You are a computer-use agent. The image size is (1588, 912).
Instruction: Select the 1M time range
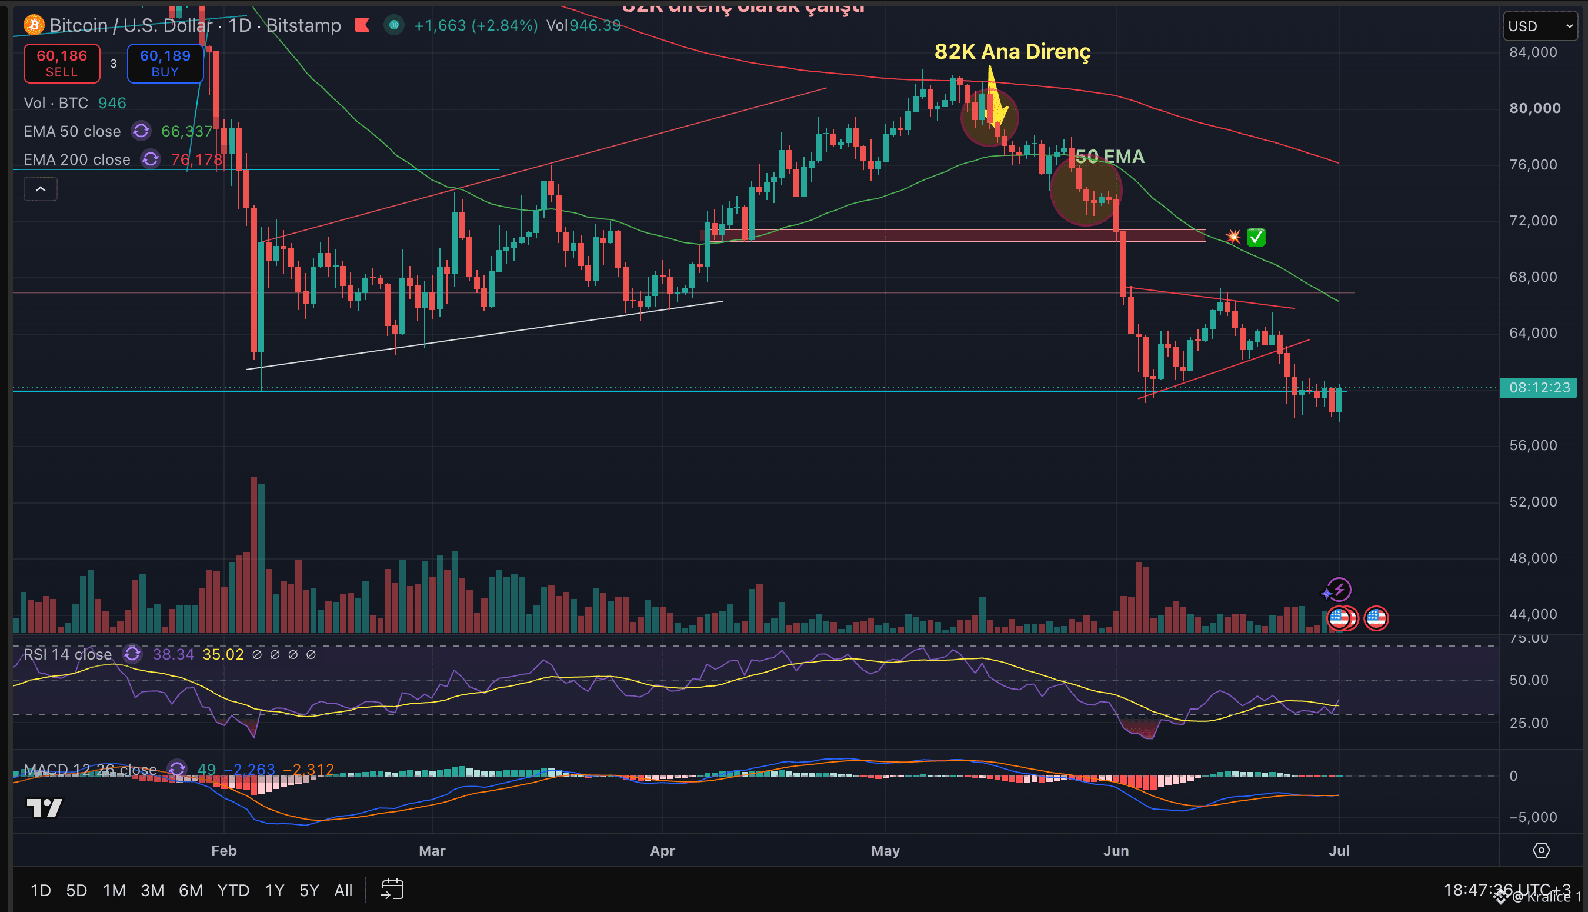pyautogui.click(x=114, y=890)
